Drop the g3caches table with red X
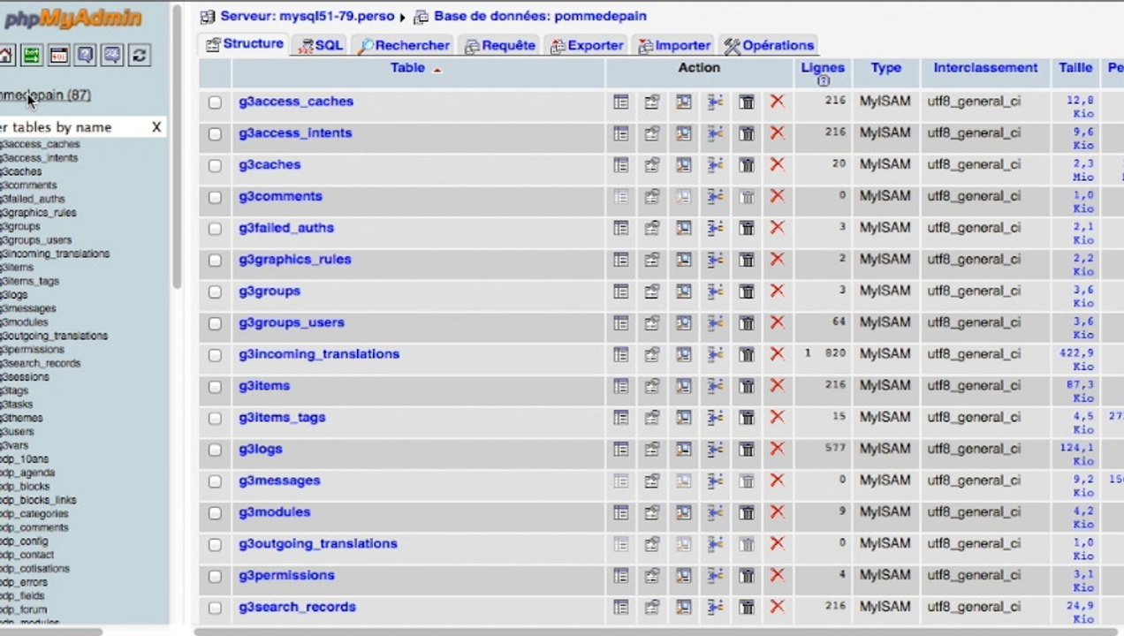 point(777,165)
